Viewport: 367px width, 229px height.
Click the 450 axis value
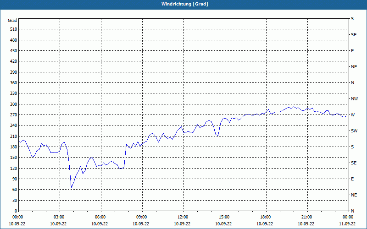point(14,51)
